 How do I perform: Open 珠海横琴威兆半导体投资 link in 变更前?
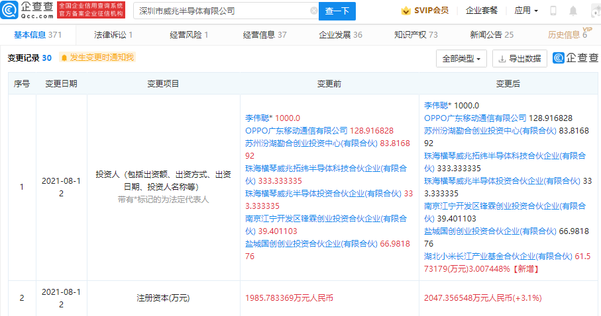click(x=323, y=194)
